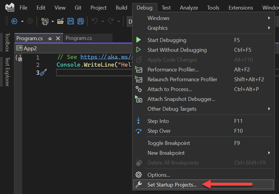Choose Start Without Debugging
This screenshot has height=194, width=279.
click(177, 50)
